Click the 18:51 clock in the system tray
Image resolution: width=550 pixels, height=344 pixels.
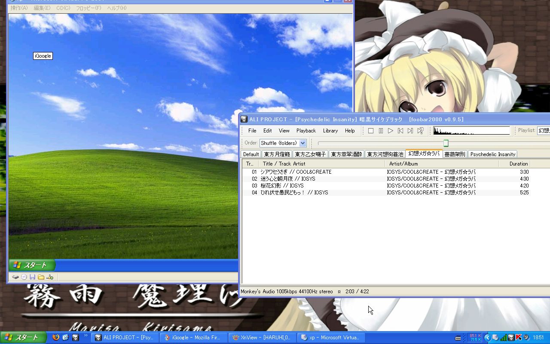(538, 338)
